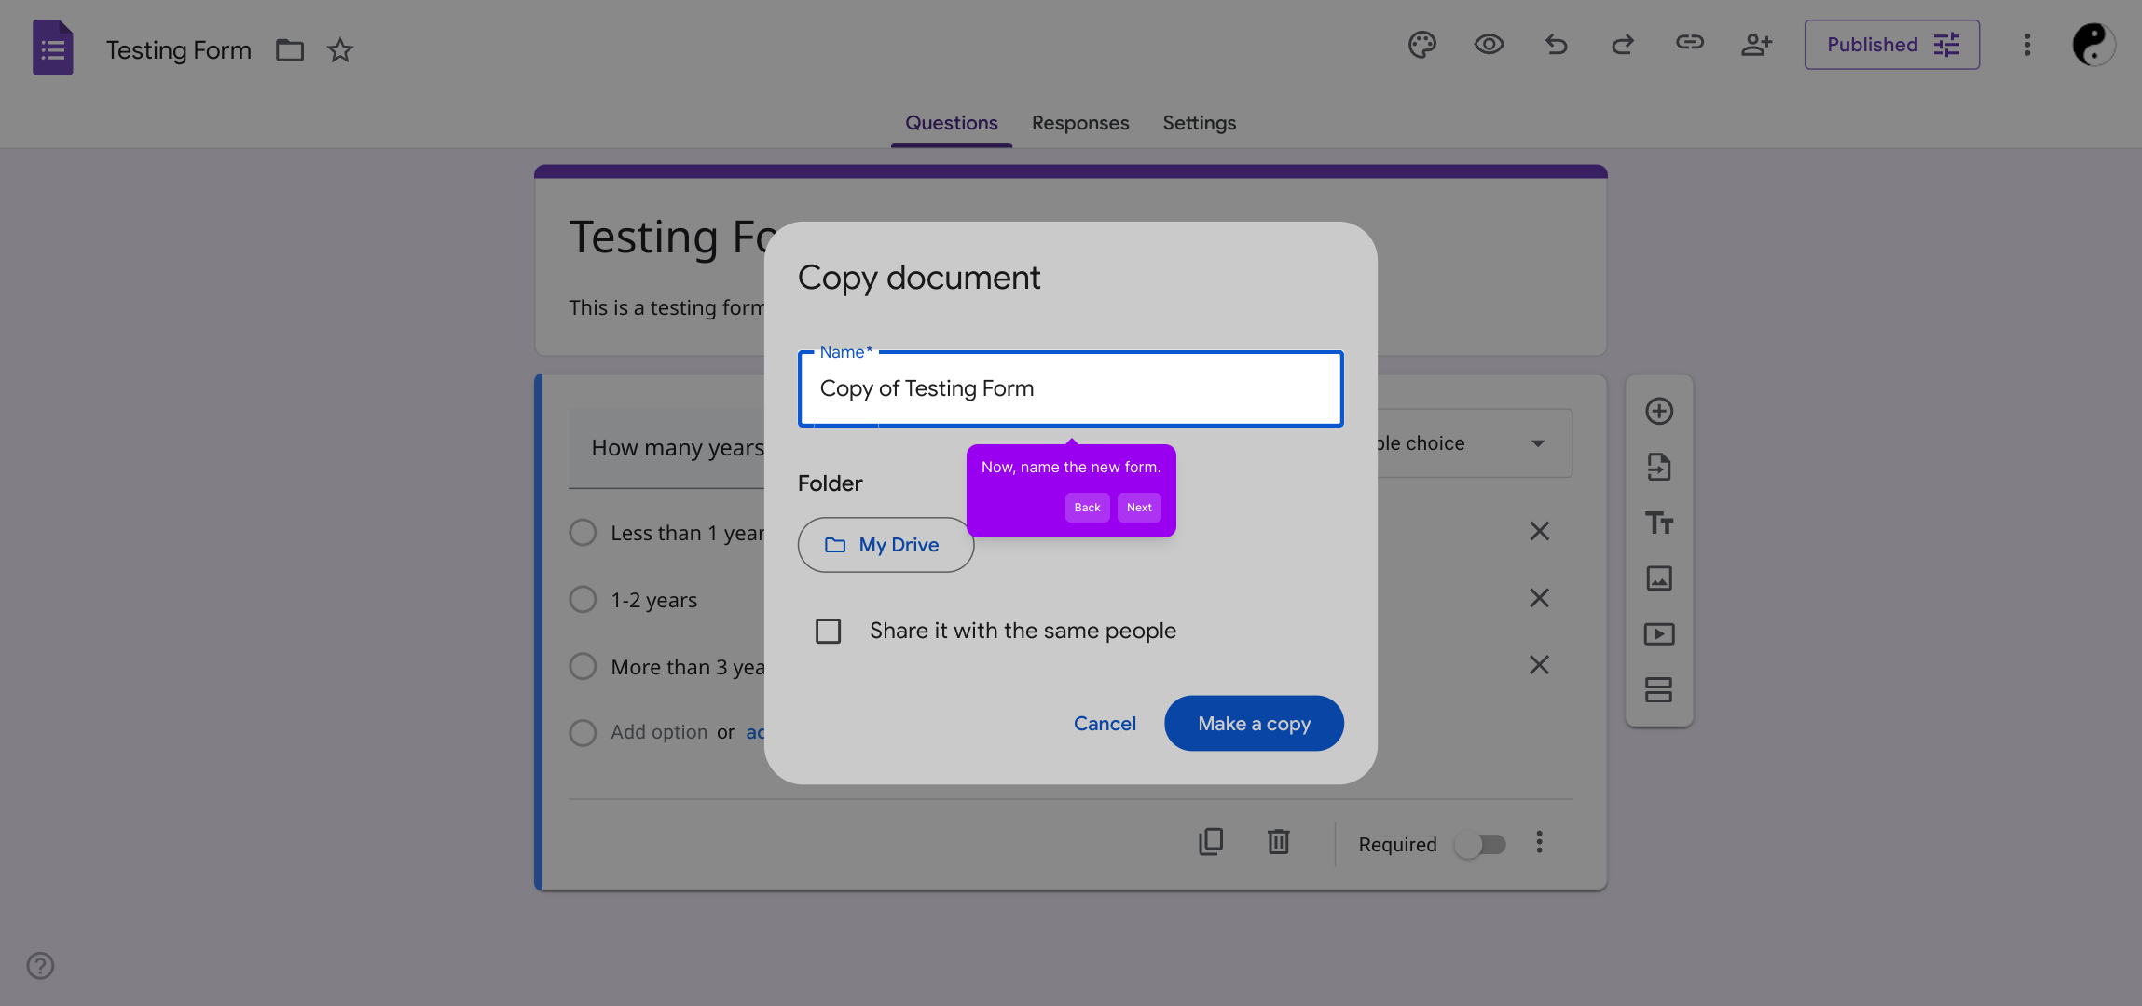The image size is (2142, 1006).
Task: Copy responder link icon
Action: pyautogui.click(x=1690, y=43)
